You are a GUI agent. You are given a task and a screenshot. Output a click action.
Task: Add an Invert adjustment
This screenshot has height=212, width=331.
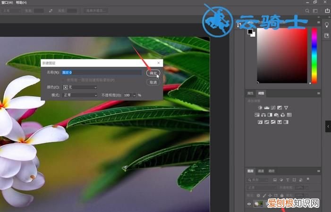260,122
